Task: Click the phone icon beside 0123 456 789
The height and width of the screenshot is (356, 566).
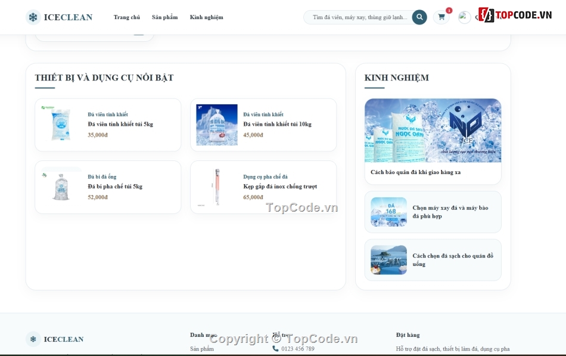Action: 275,348
